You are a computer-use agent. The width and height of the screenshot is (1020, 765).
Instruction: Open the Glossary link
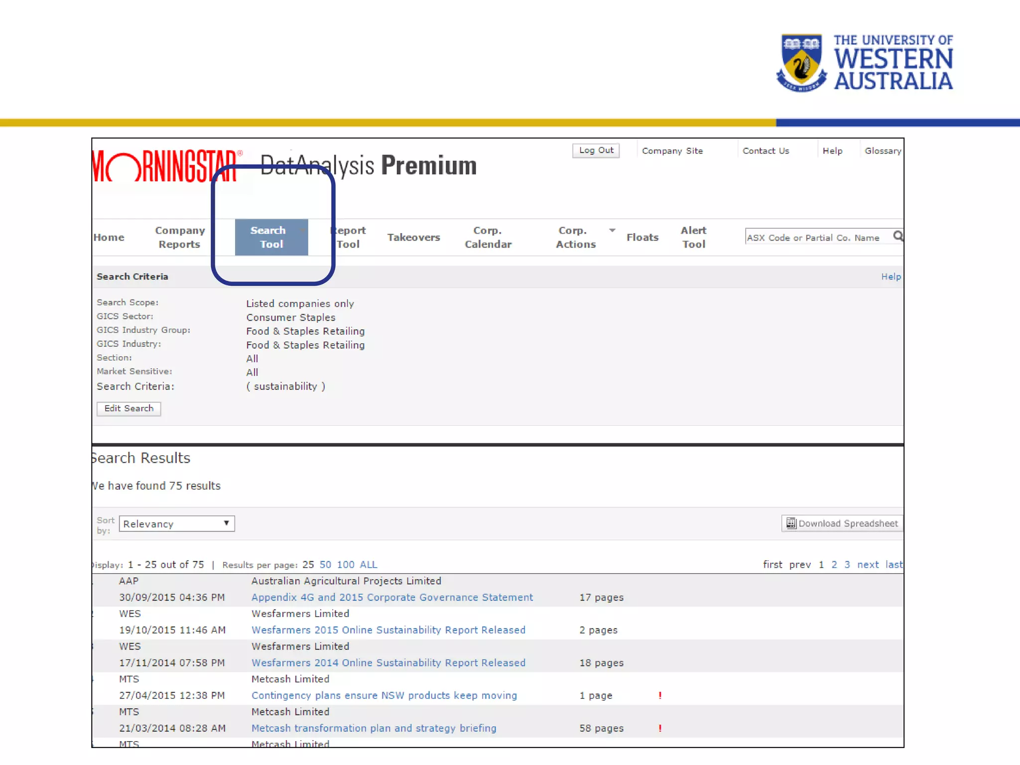point(883,151)
